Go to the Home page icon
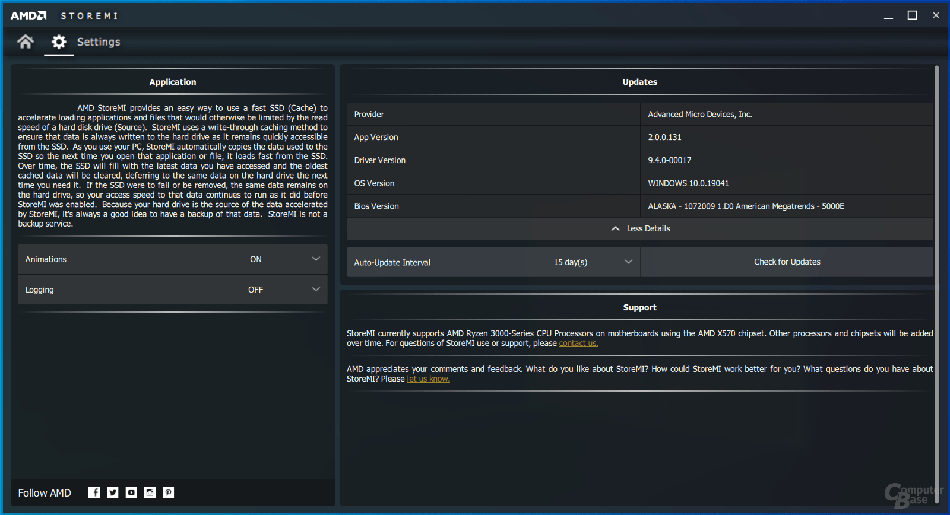The width and height of the screenshot is (950, 515). point(26,42)
